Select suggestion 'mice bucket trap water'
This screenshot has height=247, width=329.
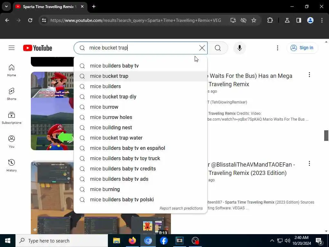(x=141, y=138)
